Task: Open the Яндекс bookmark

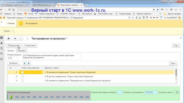Action: [x=18, y=14]
